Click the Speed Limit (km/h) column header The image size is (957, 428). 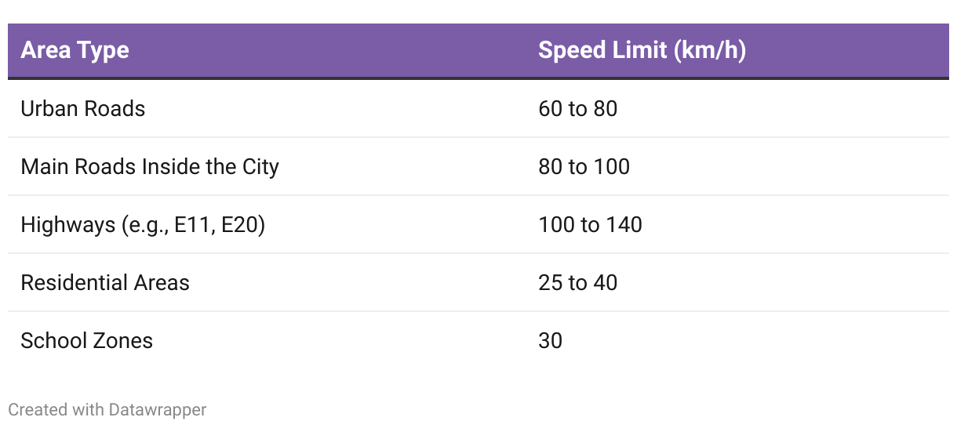point(642,50)
